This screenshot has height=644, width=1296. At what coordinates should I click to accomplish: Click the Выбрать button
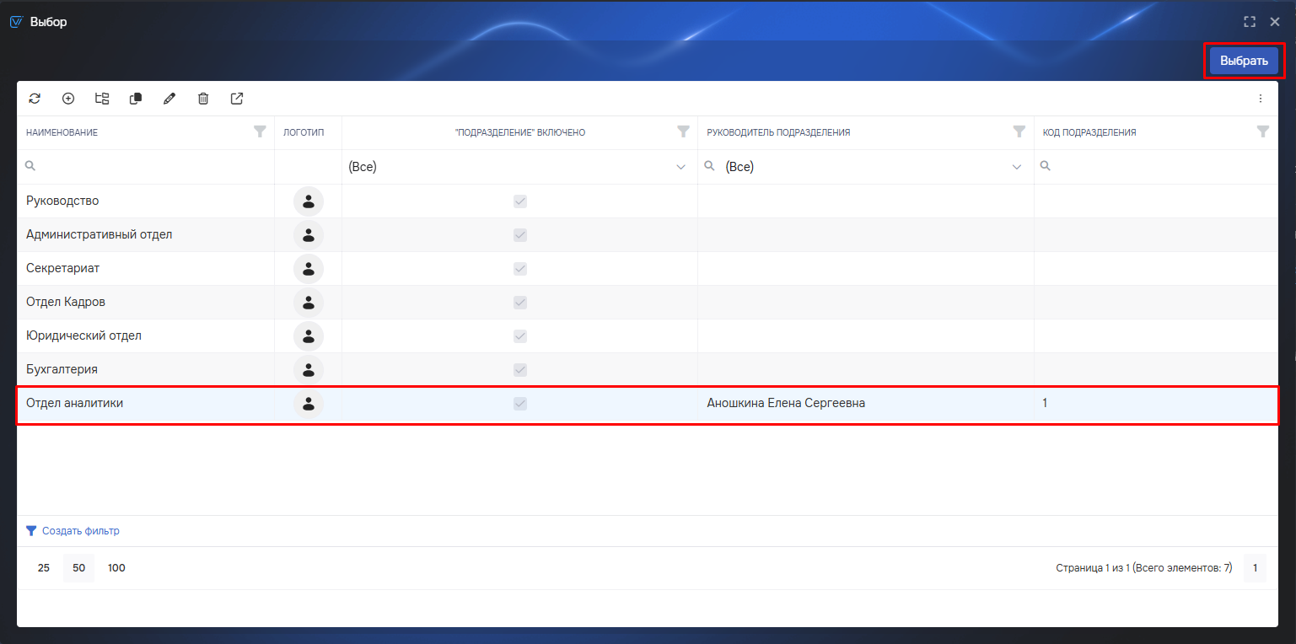tap(1244, 61)
